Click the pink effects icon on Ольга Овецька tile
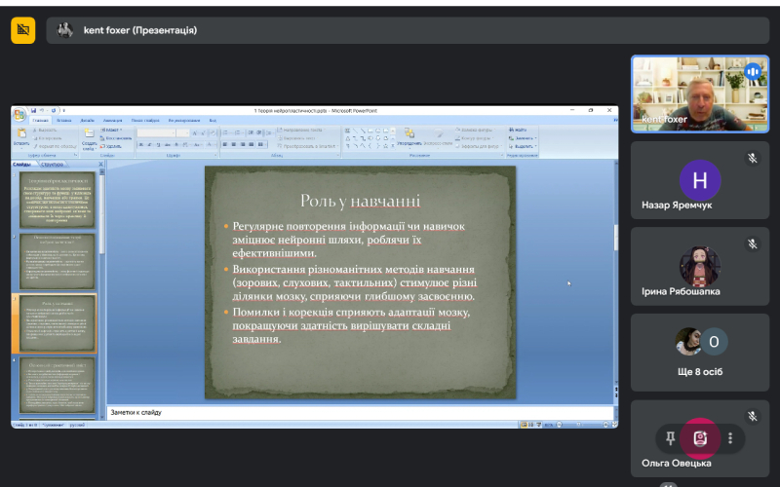Image resolution: width=780 pixels, height=487 pixels. (700, 438)
